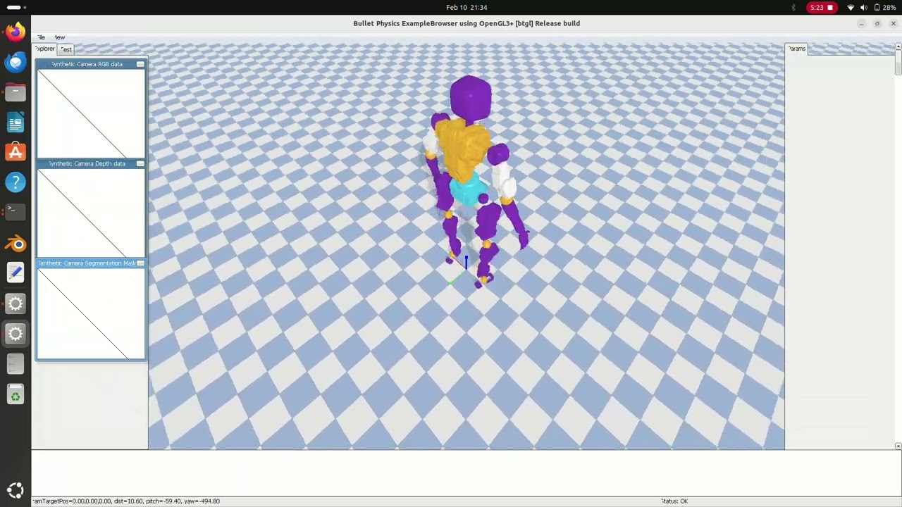The height and width of the screenshot is (507, 902).
Task: Click Params panel scroll down arrow
Action: [x=898, y=446]
